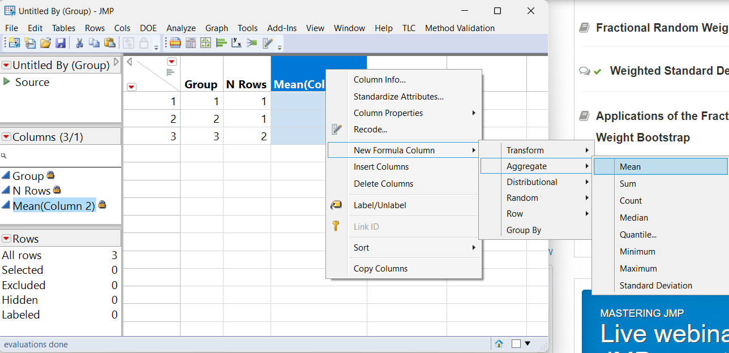
Task: Click the lock icon next to Group column
Action: tap(50, 175)
